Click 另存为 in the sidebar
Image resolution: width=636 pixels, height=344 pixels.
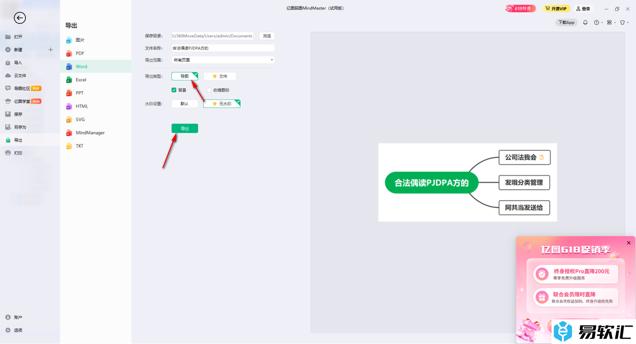coord(30,127)
